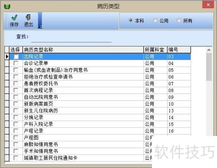Check the box for 手术知情同意书
Image resolution: width=217 pixels, height=168 pixels.
[x=16, y=151]
